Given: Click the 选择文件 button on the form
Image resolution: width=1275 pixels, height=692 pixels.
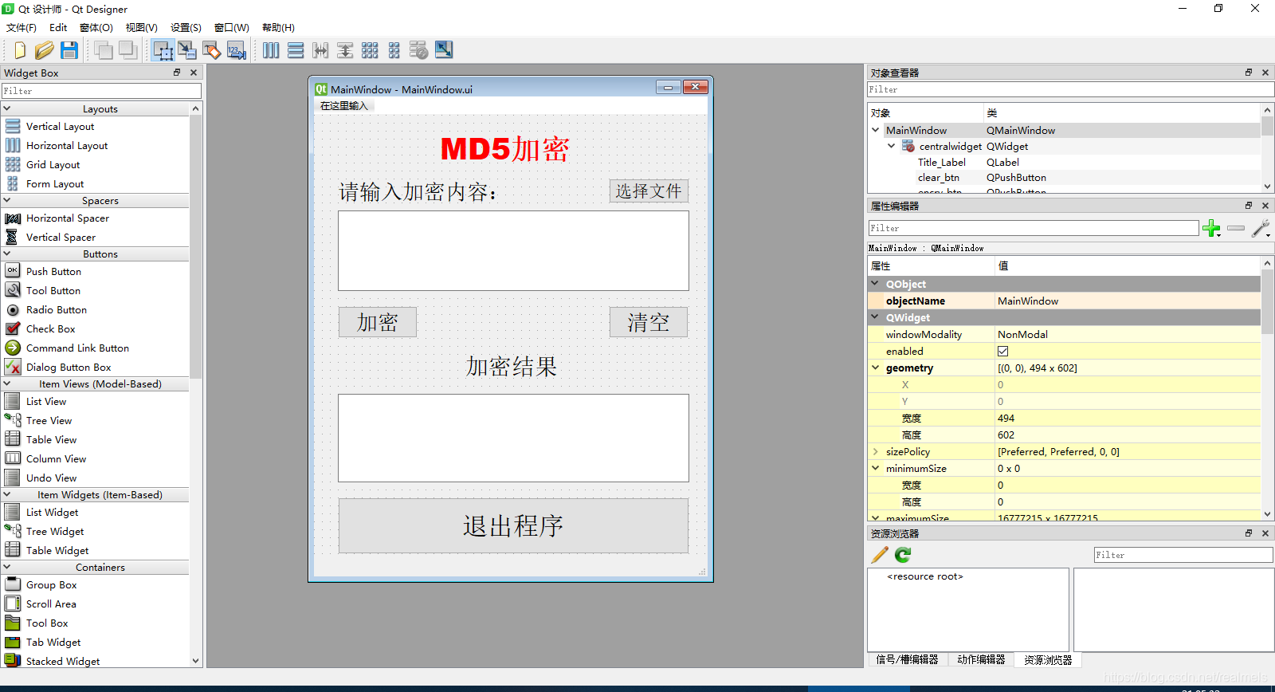Looking at the screenshot, I should pos(649,191).
